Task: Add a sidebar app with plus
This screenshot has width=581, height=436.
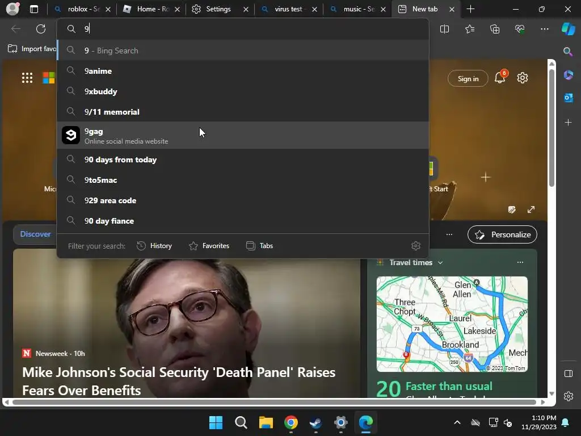Action: click(568, 123)
